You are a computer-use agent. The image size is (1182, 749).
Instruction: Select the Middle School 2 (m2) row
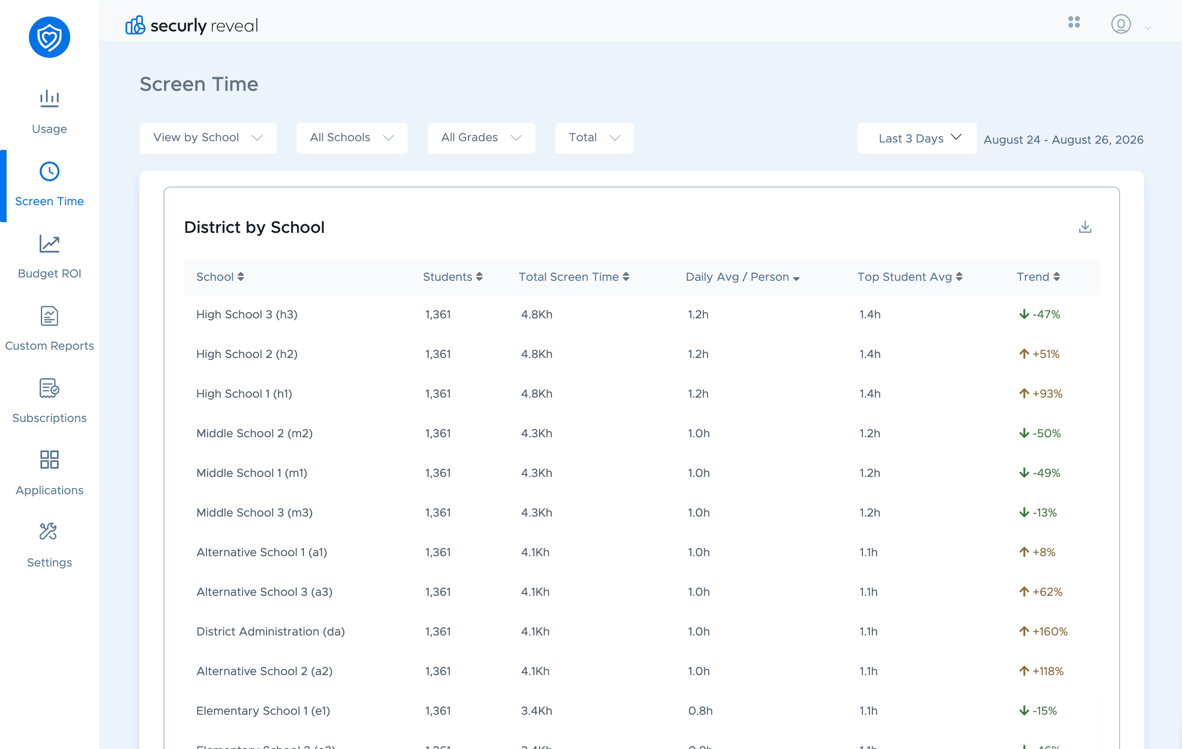coord(641,434)
